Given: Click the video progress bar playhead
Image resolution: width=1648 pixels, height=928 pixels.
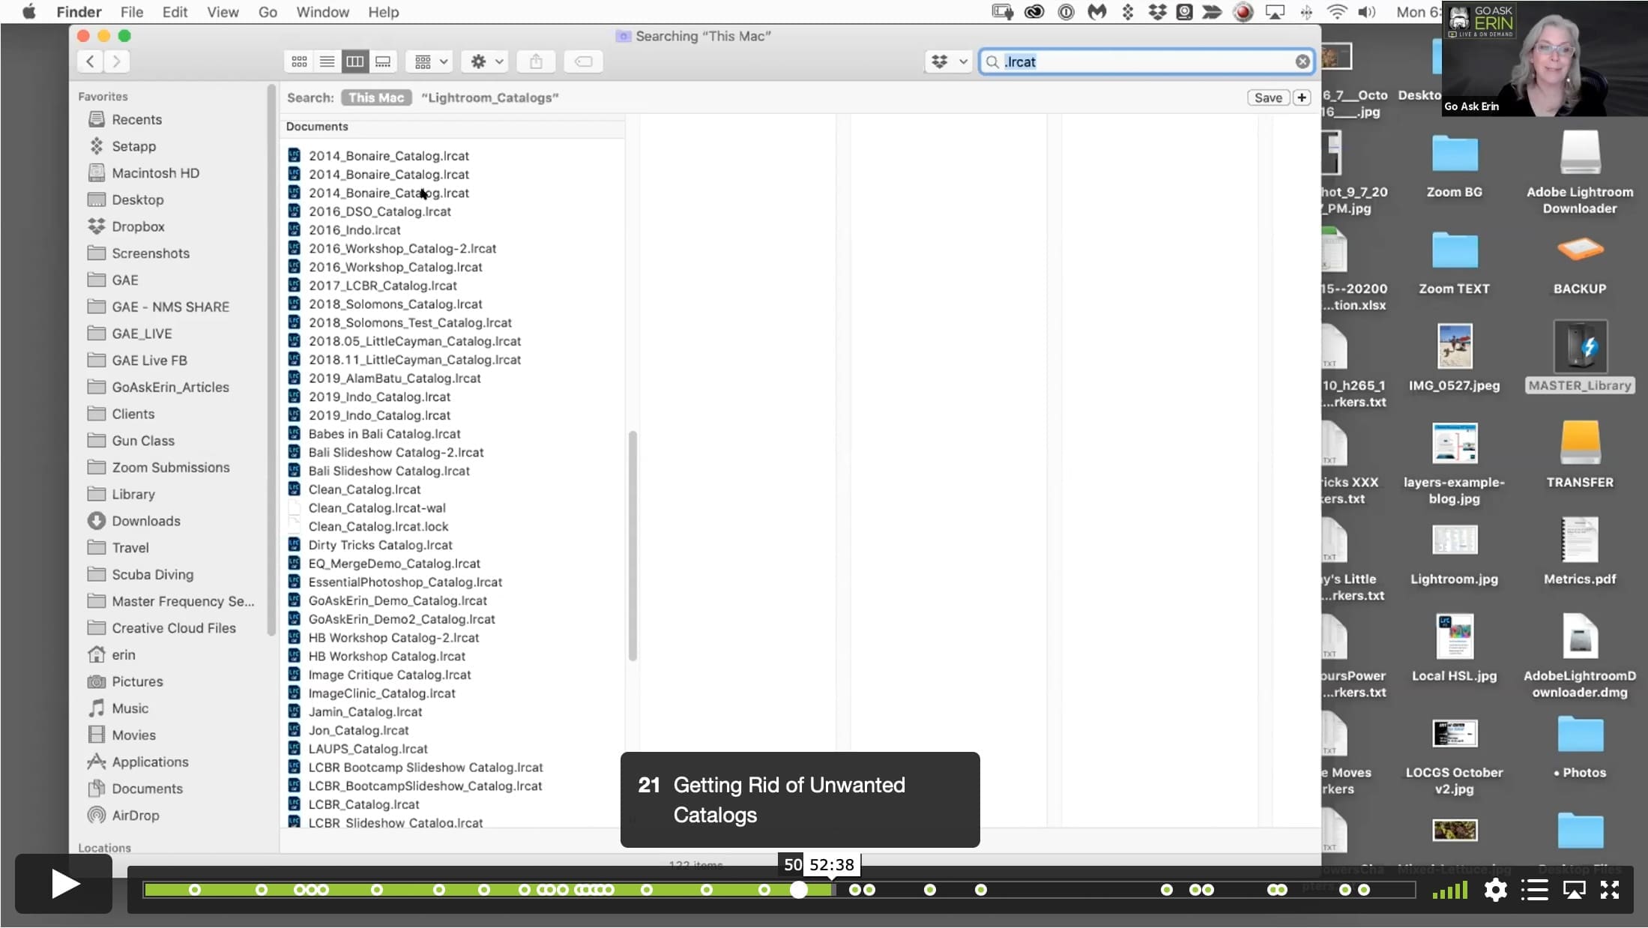Looking at the screenshot, I should click(x=799, y=890).
